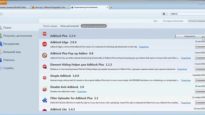Open the Get Add-ons (Получить дополнения) icon

(x=1, y=35)
